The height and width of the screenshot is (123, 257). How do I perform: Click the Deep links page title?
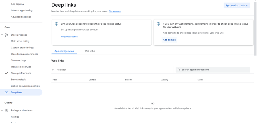[x=64, y=5]
